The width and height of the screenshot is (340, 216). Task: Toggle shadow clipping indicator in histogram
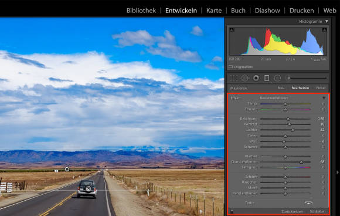pyautogui.click(x=232, y=30)
